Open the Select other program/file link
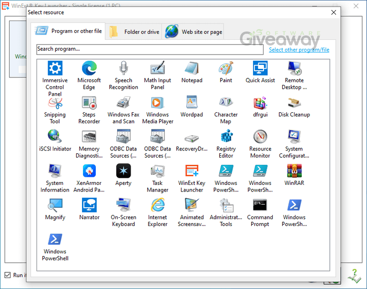This screenshot has height=289, width=367. pyautogui.click(x=299, y=50)
